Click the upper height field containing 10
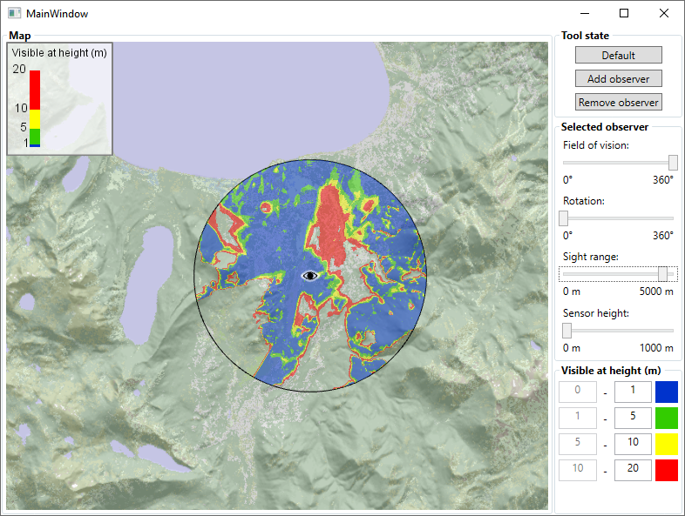685x516 pixels. (x=633, y=443)
